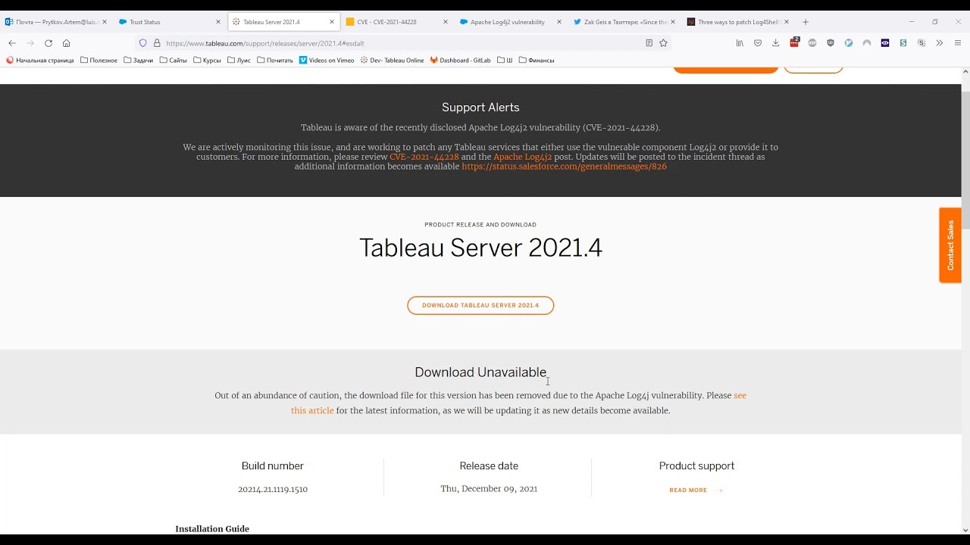Switch to the Zak Geis Twitter tab
This screenshot has width=970, height=545.
[624, 22]
